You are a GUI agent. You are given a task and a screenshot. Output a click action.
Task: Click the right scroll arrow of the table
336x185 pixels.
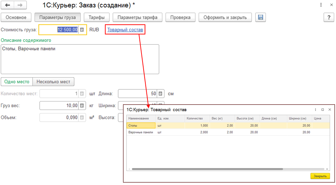pos(327,169)
